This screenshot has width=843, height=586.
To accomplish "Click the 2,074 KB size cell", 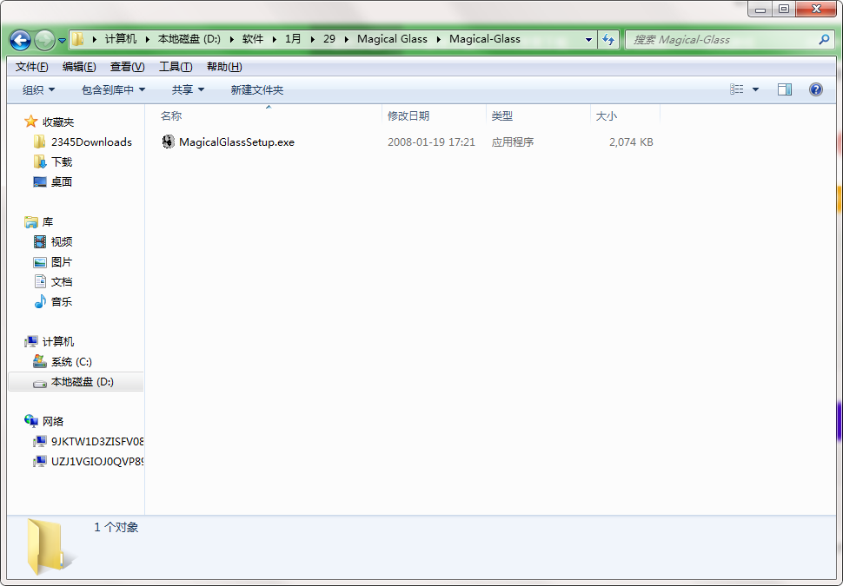I will pyautogui.click(x=631, y=142).
